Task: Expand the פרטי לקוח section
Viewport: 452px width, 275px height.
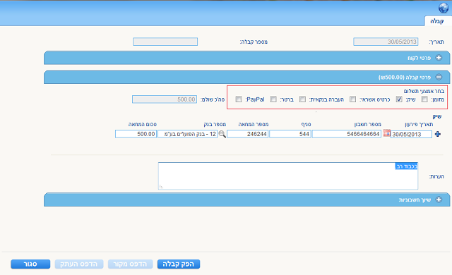Action: [x=439, y=58]
